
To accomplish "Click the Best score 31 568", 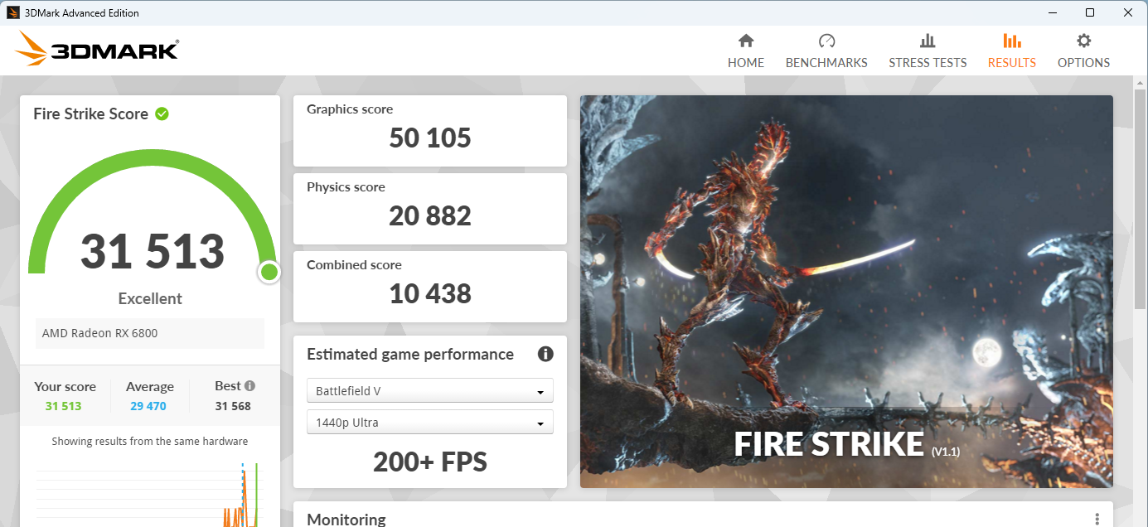I will [233, 406].
